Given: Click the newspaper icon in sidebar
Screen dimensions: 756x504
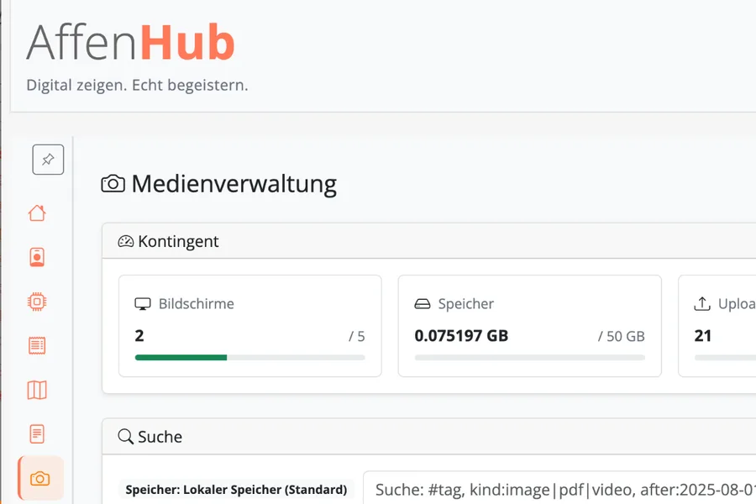Looking at the screenshot, I should (x=37, y=345).
